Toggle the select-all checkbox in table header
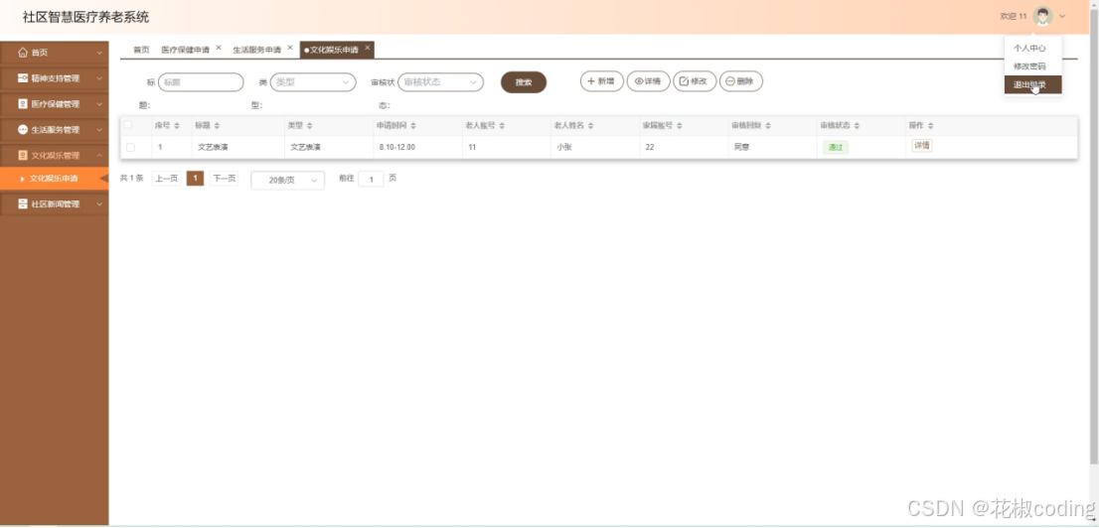1099x528 pixels. click(x=128, y=125)
